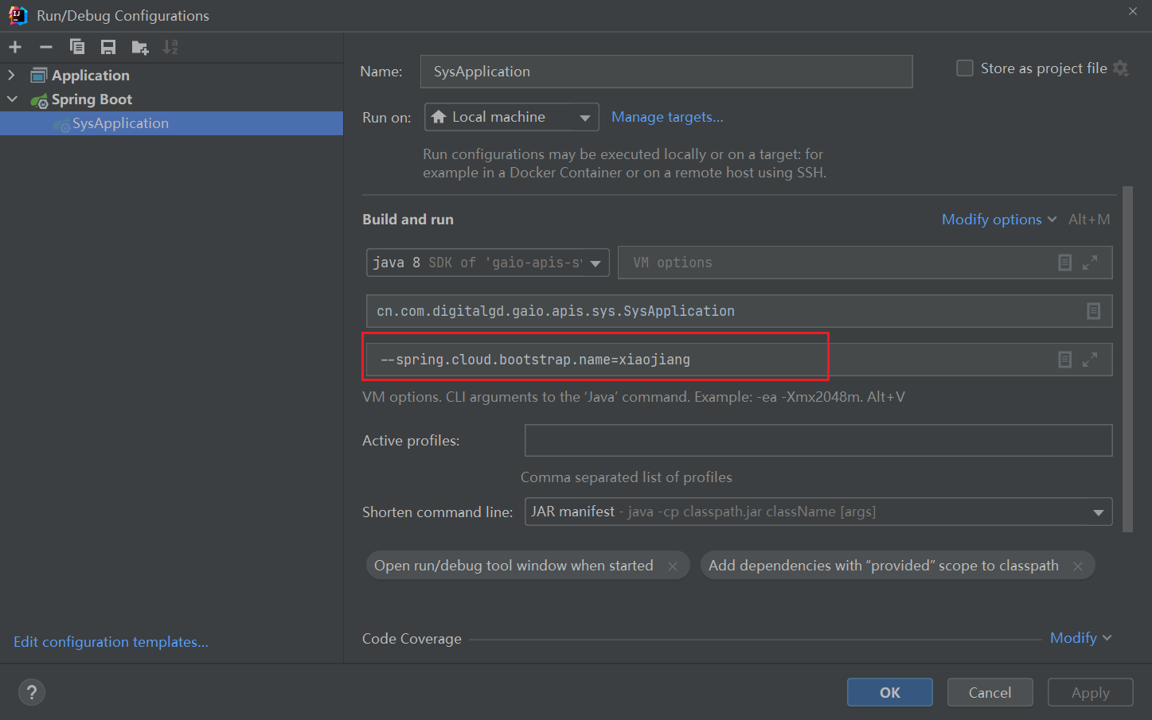Click the Save Configuration disk icon
Screen dimensions: 1152x720
pyautogui.click(x=108, y=47)
